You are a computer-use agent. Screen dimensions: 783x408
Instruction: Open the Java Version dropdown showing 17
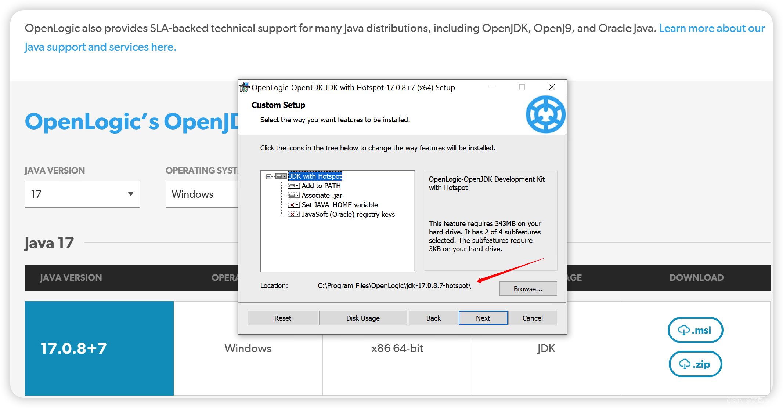pos(82,194)
